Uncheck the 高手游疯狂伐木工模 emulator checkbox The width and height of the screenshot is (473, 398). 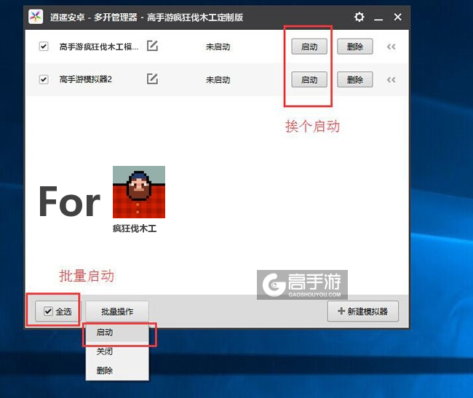(x=44, y=47)
